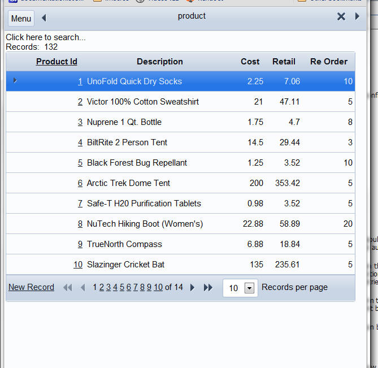Open the Menu button
Image resolution: width=378 pixels, height=368 pixels.
coord(21,19)
